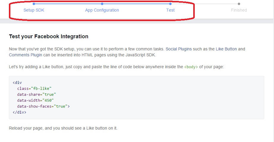Click the closing </div> tag in code
The width and height of the screenshot is (274, 142).
pos(19,112)
